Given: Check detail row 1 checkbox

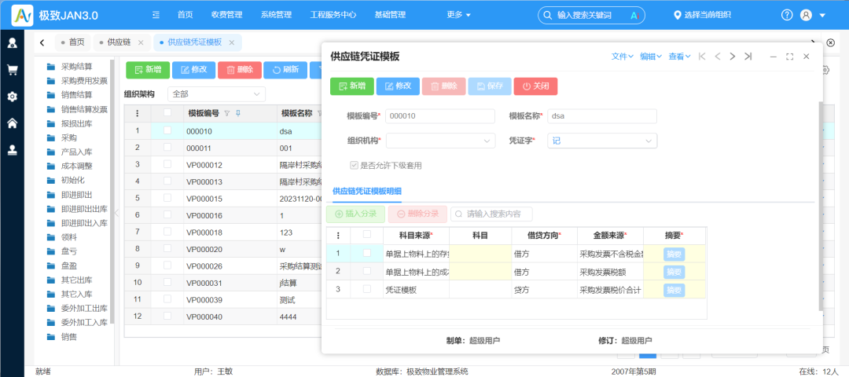Looking at the screenshot, I should point(367,253).
